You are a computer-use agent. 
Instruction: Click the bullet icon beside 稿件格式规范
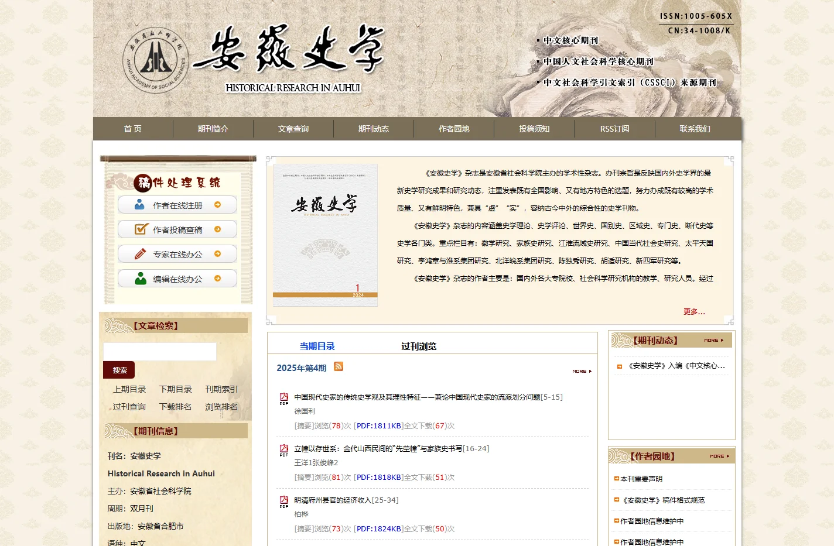616,500
